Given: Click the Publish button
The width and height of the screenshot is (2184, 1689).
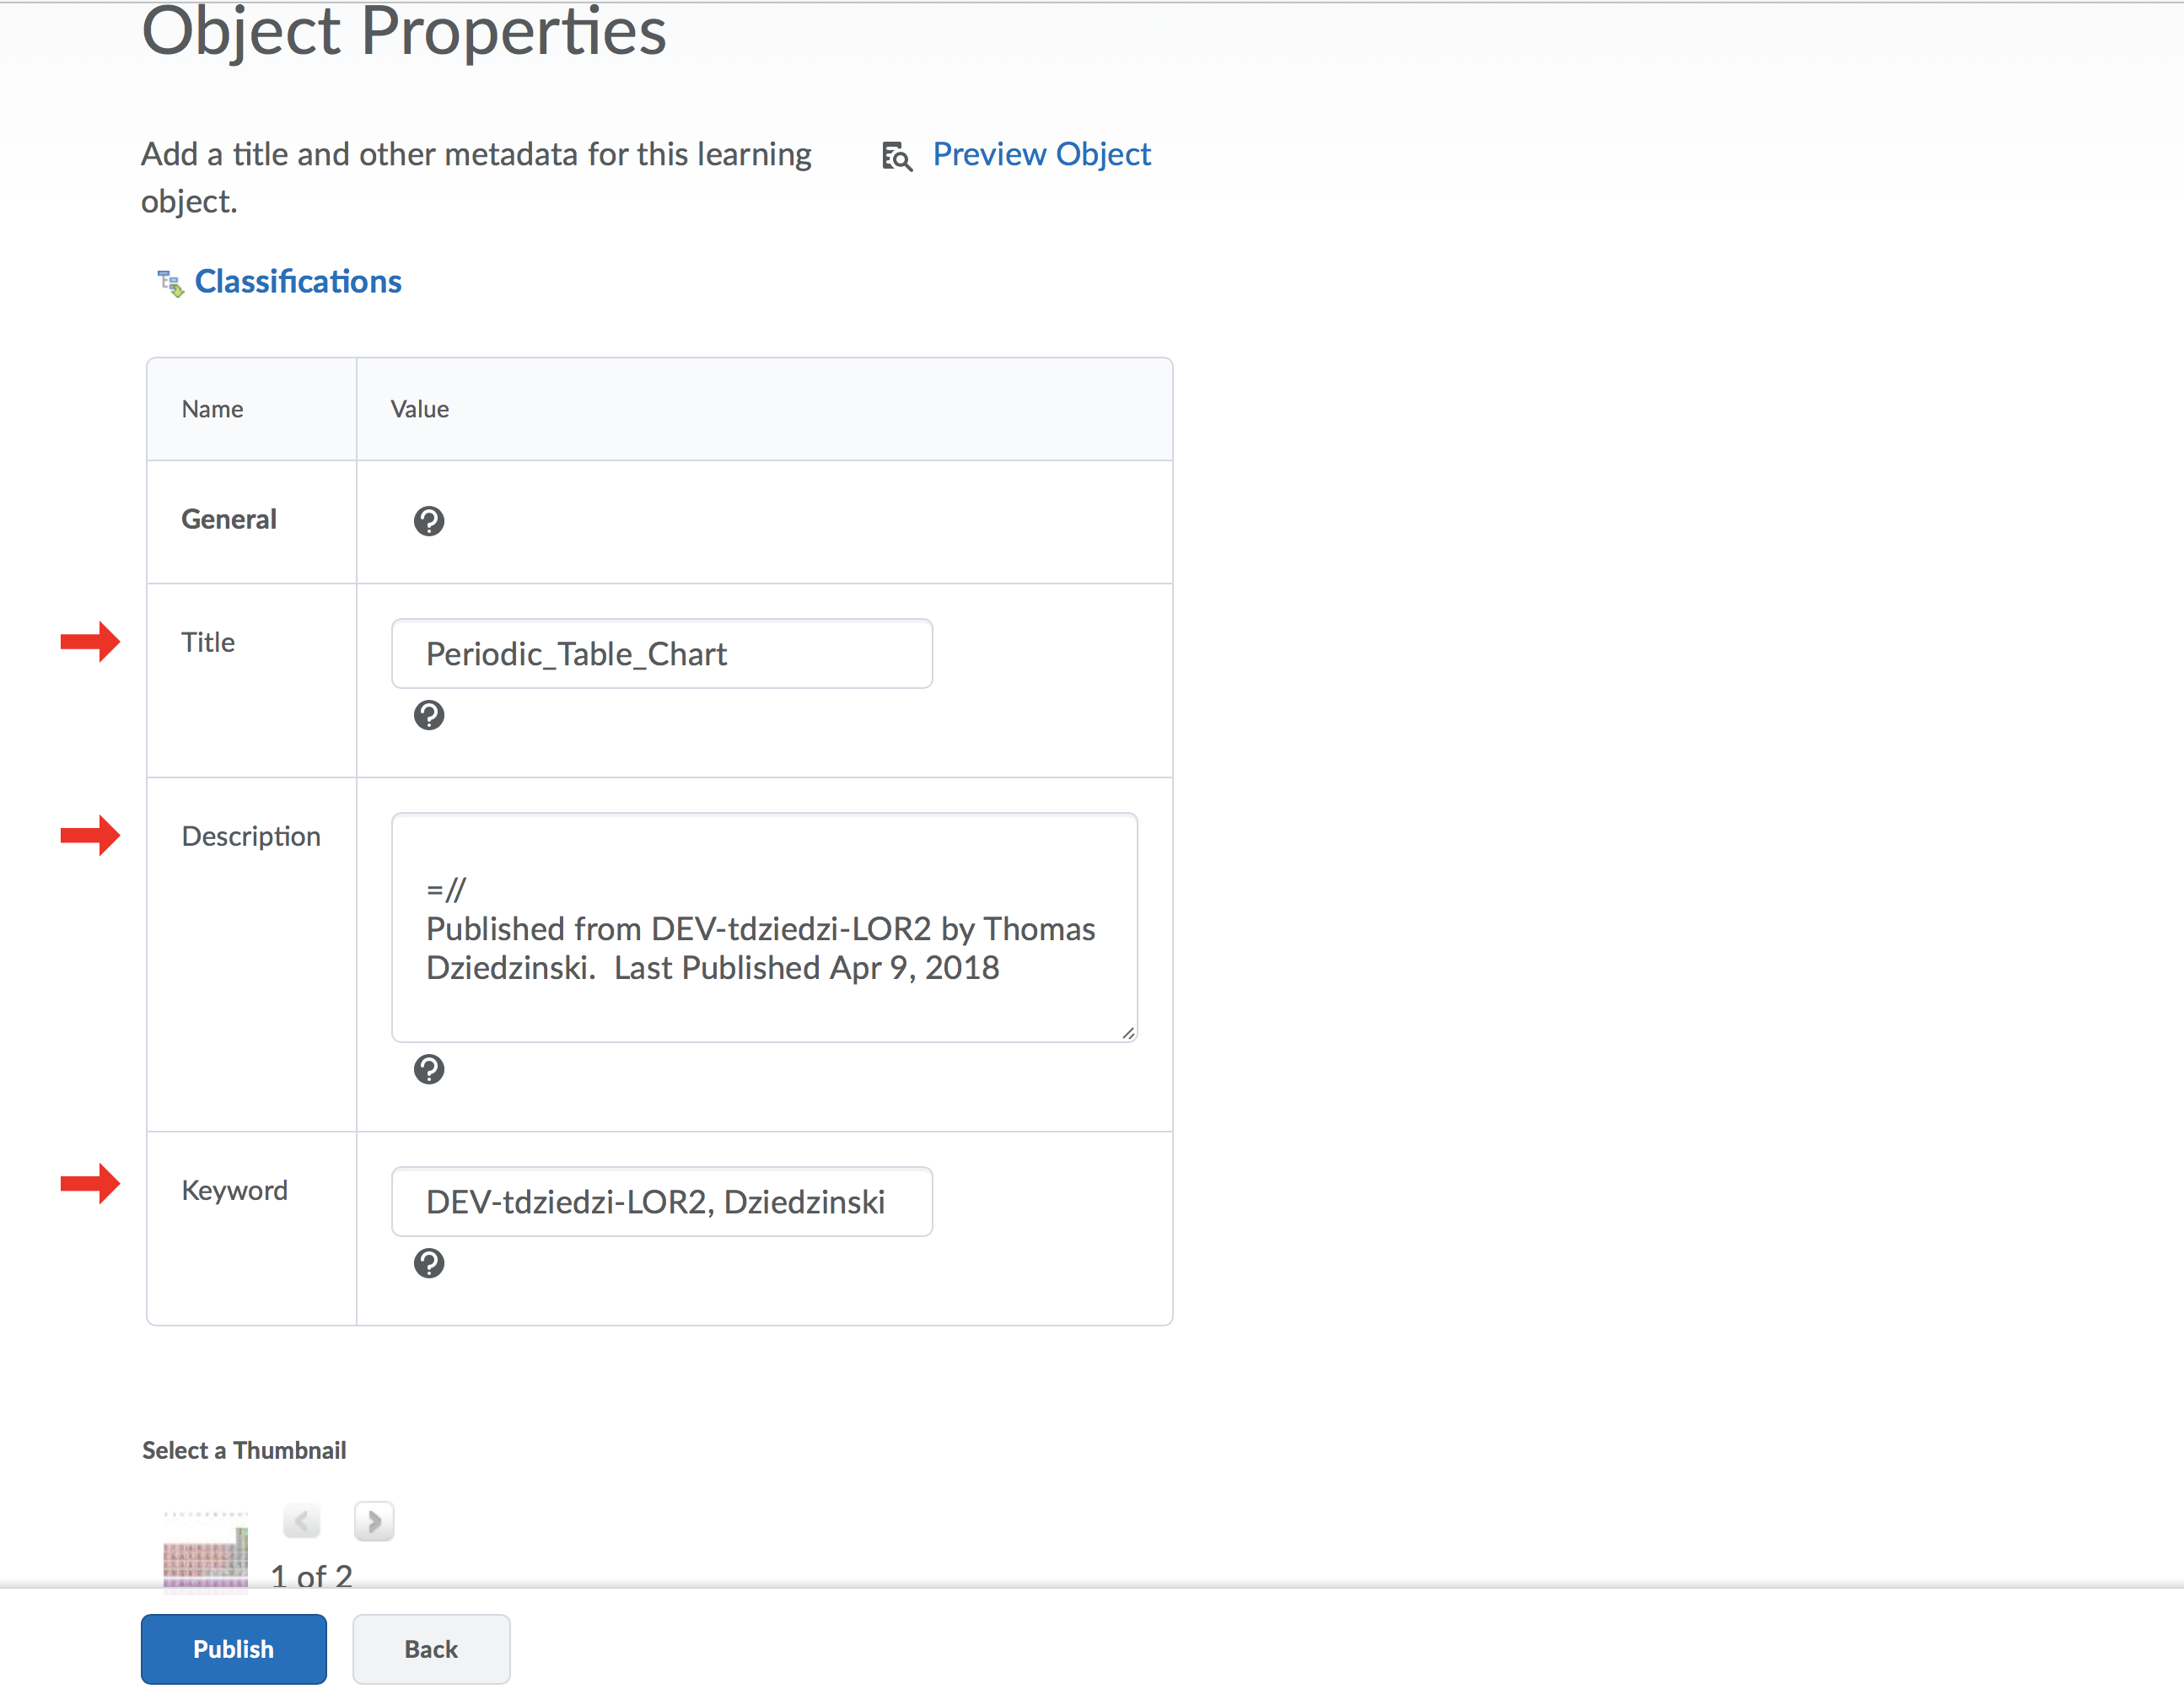Looking at the screenshot, I should tap(233, 1649).
